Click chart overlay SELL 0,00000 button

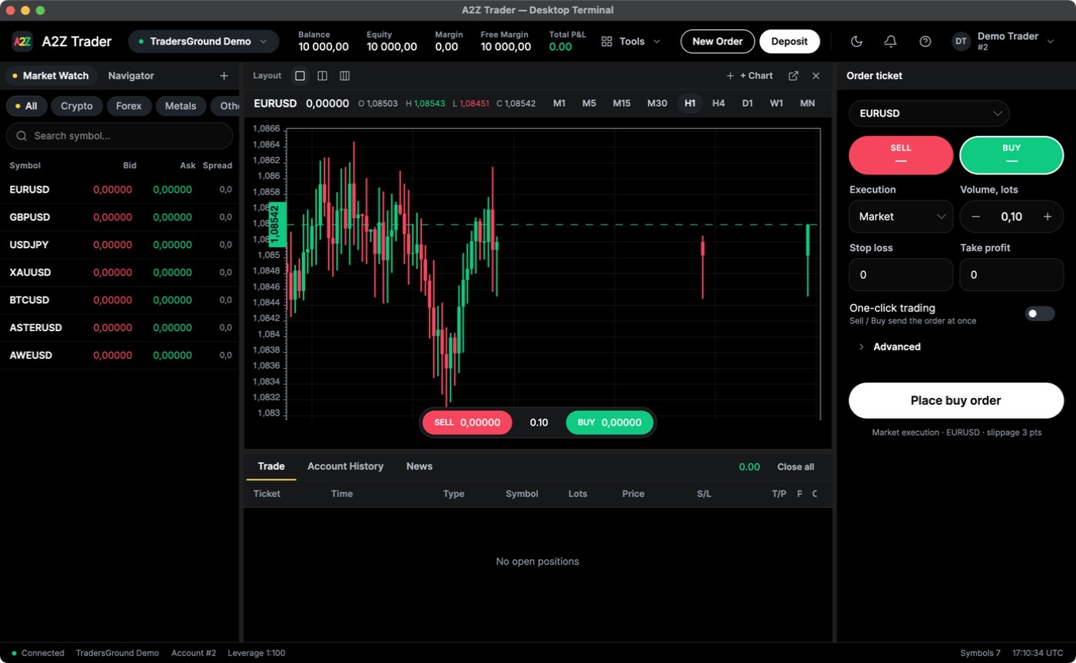click(x=467, y=423)
